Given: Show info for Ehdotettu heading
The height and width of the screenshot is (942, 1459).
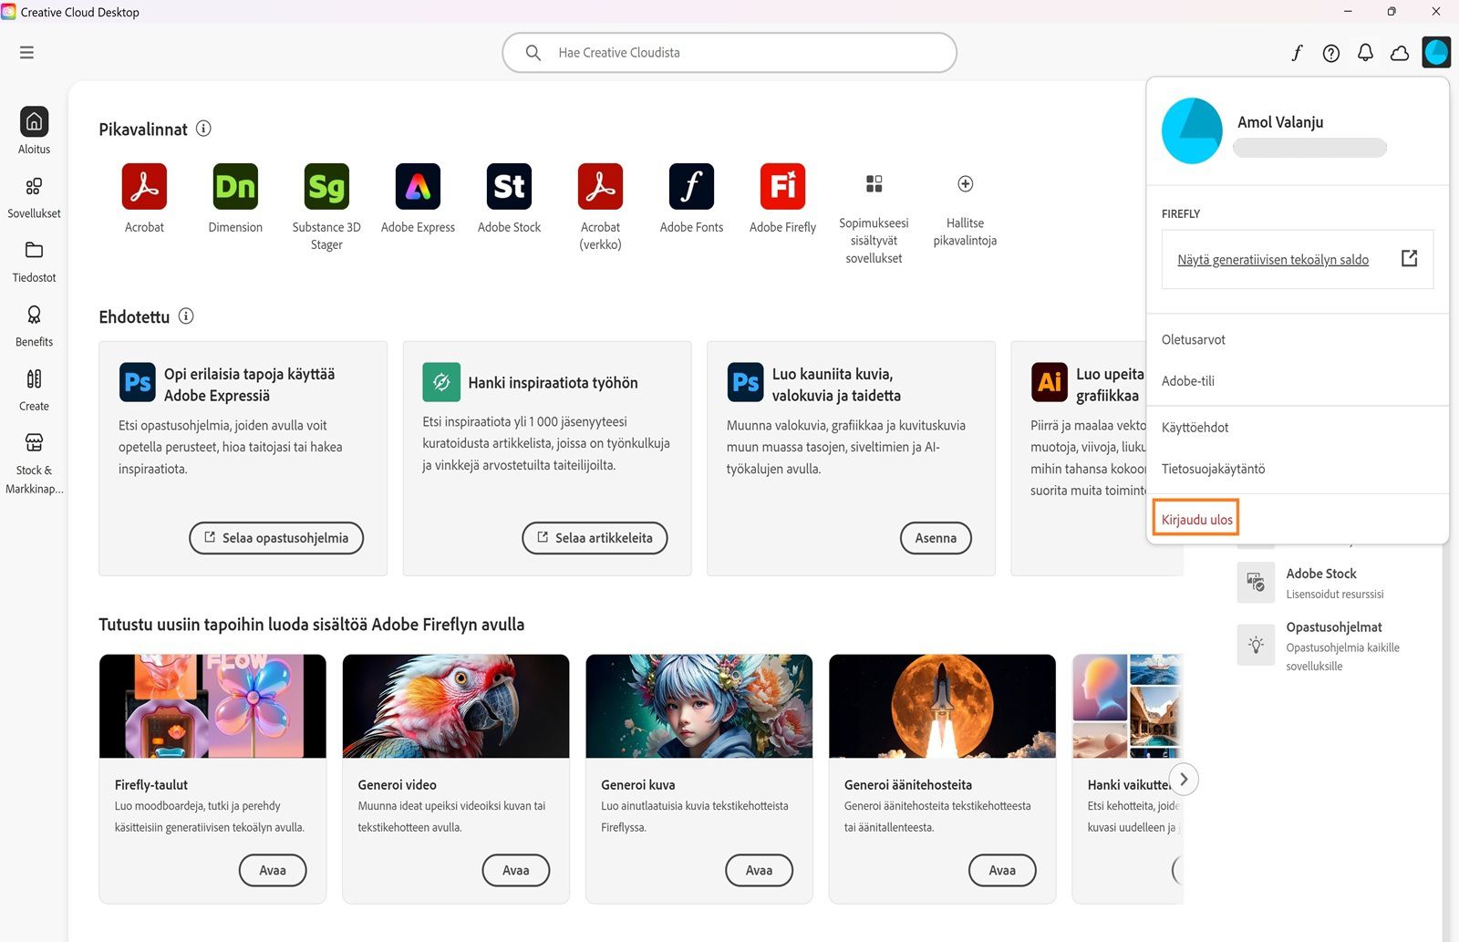Looking at the screenshot, I should tap(186, 316).
